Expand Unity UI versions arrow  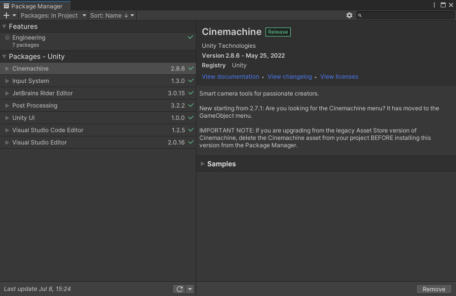[7, 118]
